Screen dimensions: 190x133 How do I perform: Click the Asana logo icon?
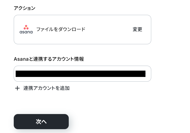pos(26,29)
